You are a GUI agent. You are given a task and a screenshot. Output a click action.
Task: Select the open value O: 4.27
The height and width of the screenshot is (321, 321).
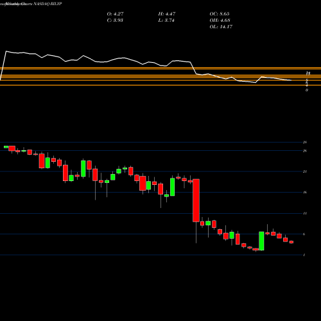click(x=115, y=14)
